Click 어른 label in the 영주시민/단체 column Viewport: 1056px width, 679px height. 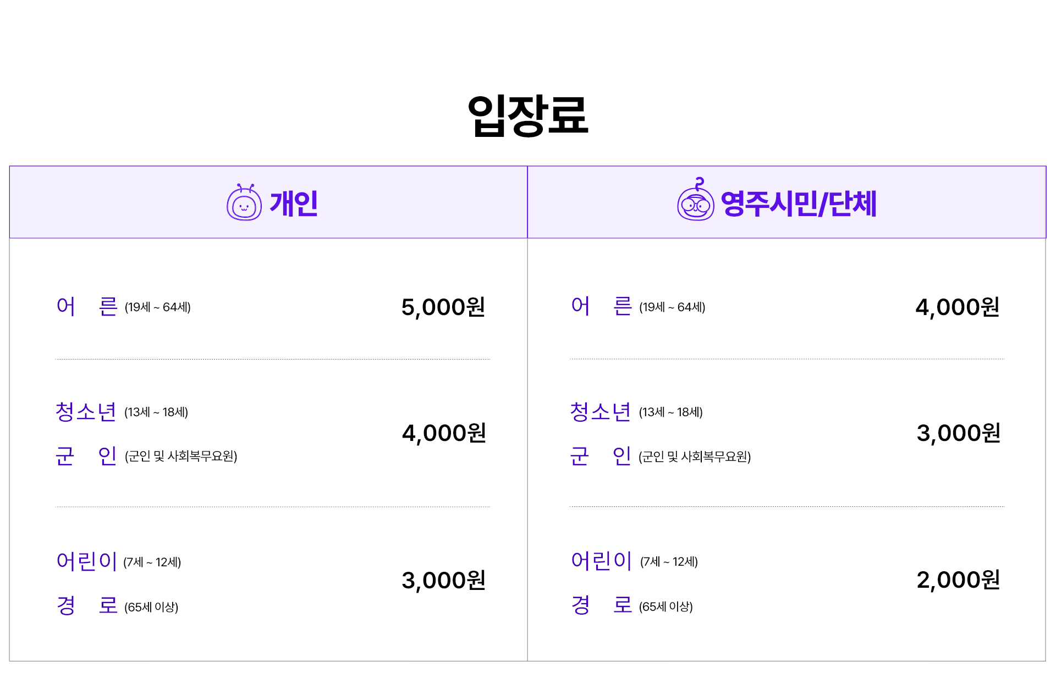[601, 306]
